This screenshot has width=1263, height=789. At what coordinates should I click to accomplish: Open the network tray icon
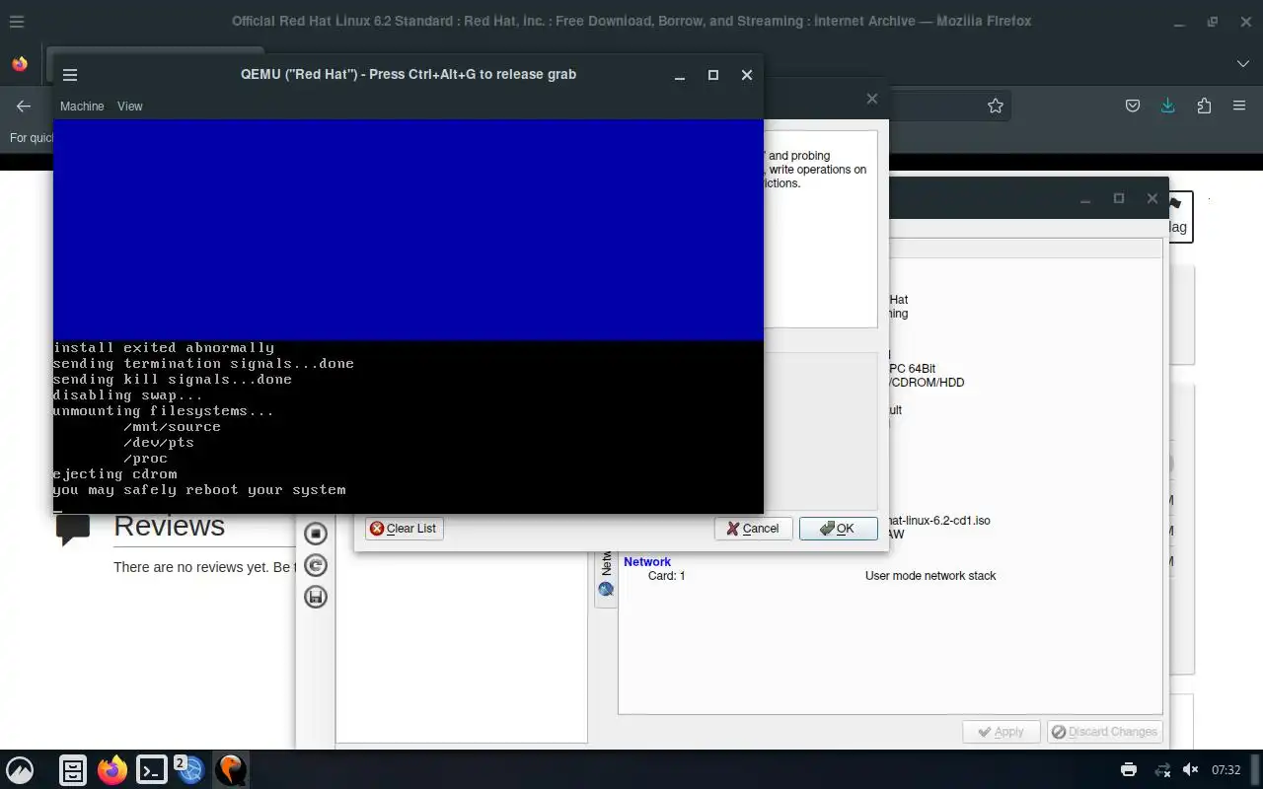pyautogui.click(x=1162, y=769)
